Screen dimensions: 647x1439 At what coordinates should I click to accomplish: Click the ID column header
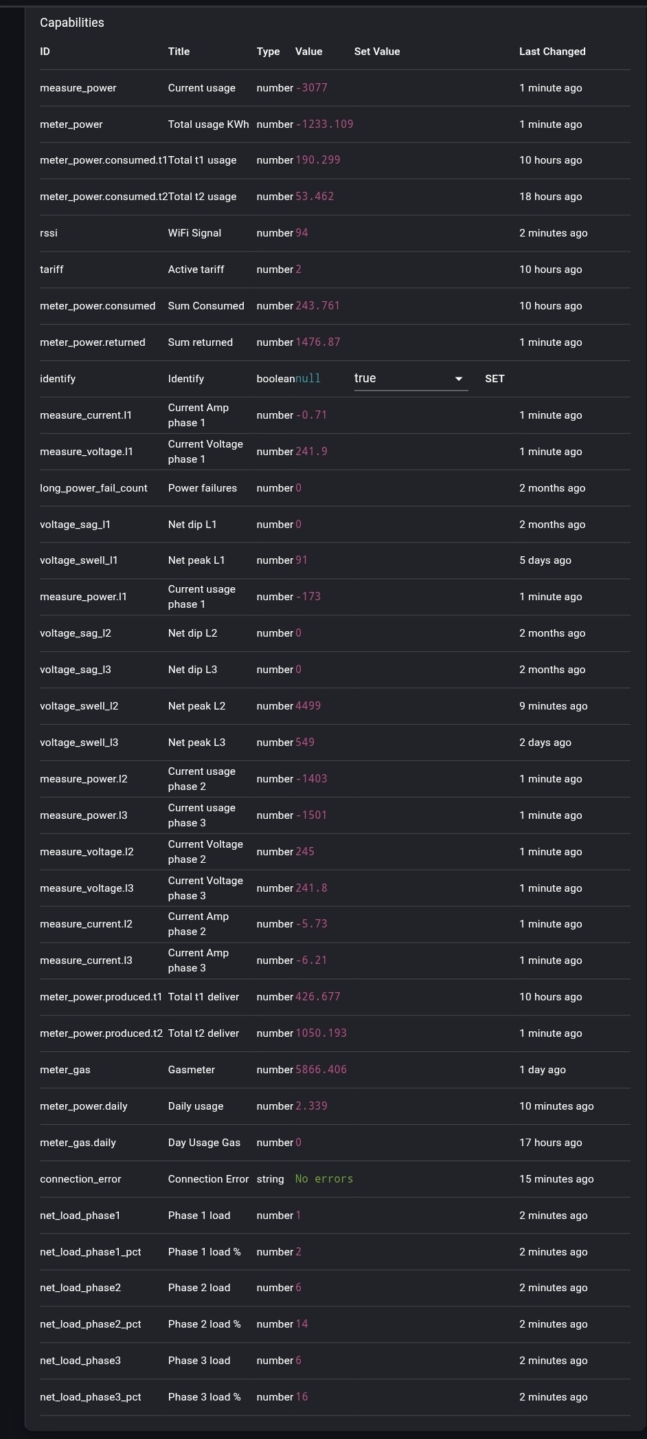tap(45, 52)
